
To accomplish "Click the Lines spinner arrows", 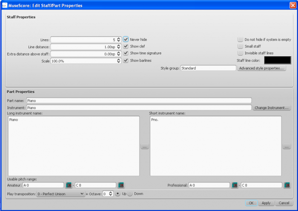I will [x=119, y=40].
